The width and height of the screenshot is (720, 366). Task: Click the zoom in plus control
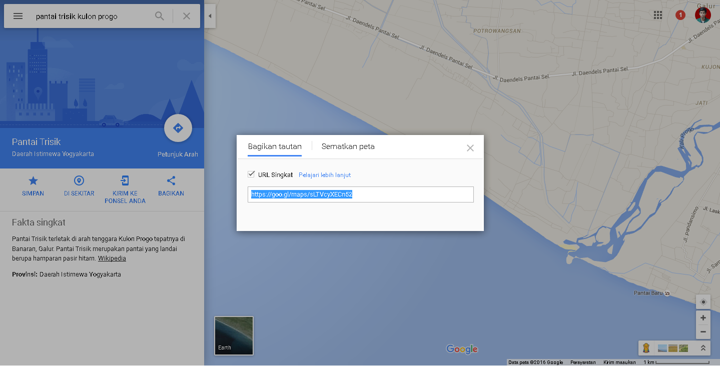703,317
